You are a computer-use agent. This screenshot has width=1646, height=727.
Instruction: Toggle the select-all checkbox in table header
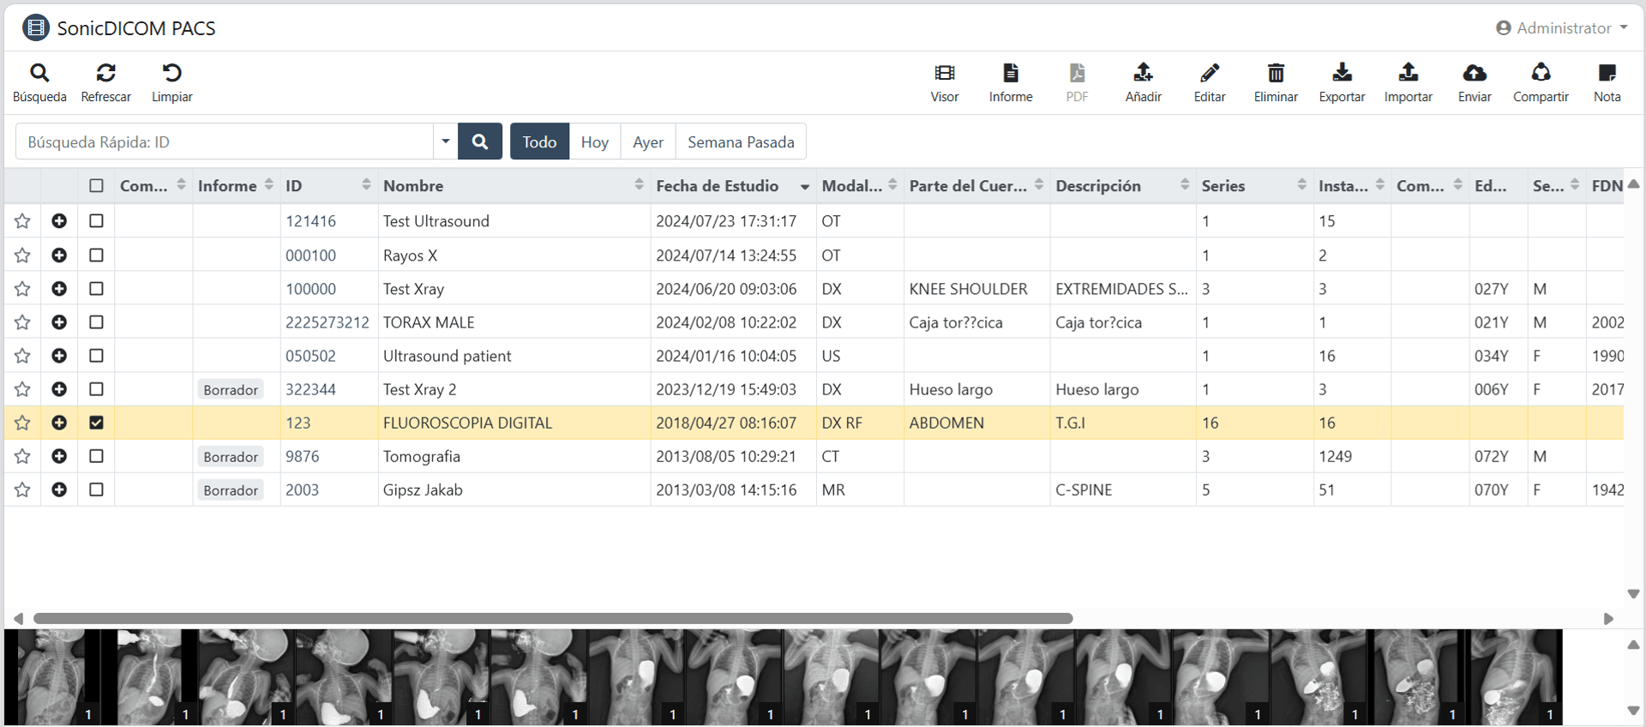click(x=96, y=186)
